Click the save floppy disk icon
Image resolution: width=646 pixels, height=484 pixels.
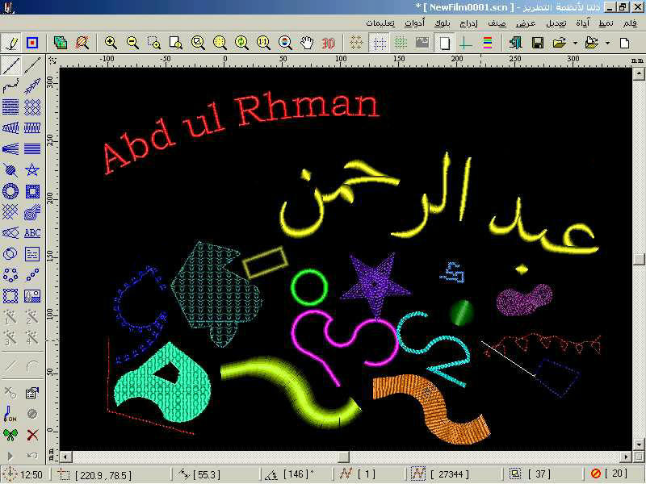click(537, 43)
